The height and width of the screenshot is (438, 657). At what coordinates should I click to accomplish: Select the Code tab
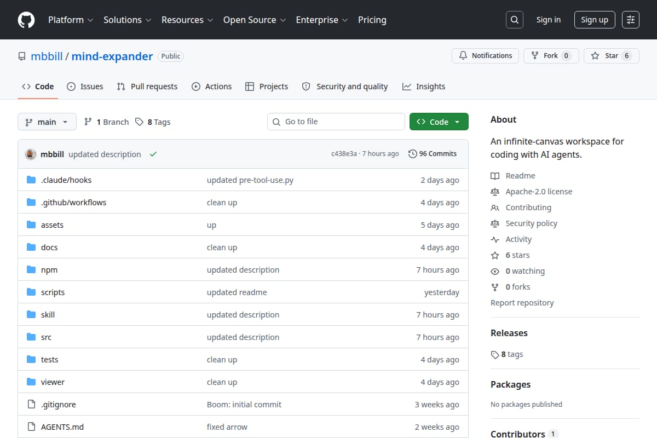(38, 87)
